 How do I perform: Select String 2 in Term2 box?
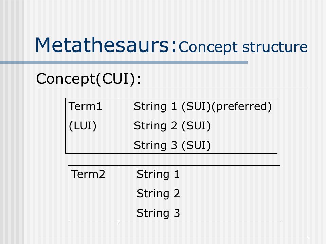tap(158, 194)
